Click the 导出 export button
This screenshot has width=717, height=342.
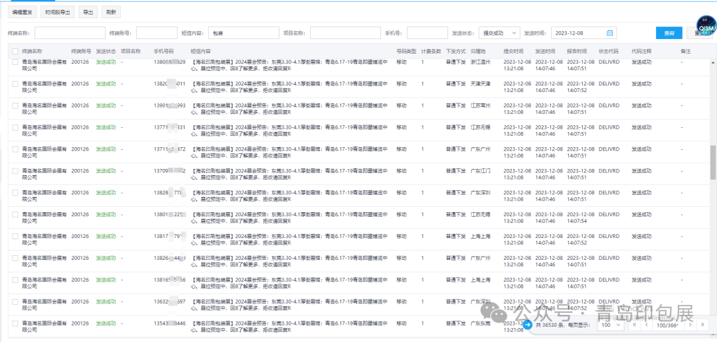87,12
